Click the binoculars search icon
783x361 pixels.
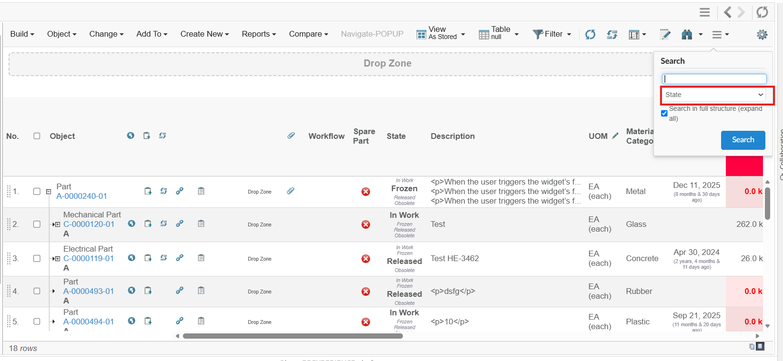pos(687,34)
